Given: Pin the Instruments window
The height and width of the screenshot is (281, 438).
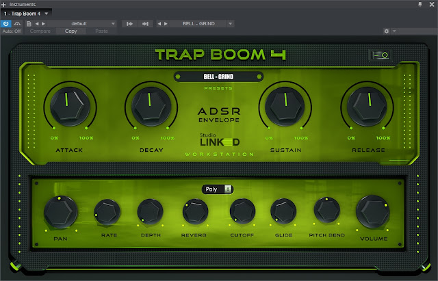Looking at the screenshot, I should click(x=420, y=4).
